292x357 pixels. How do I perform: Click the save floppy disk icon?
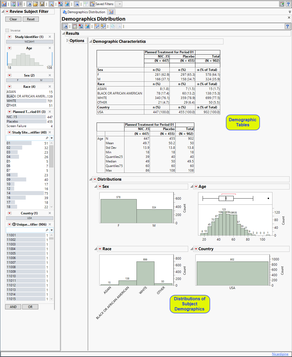click(42, 4)
